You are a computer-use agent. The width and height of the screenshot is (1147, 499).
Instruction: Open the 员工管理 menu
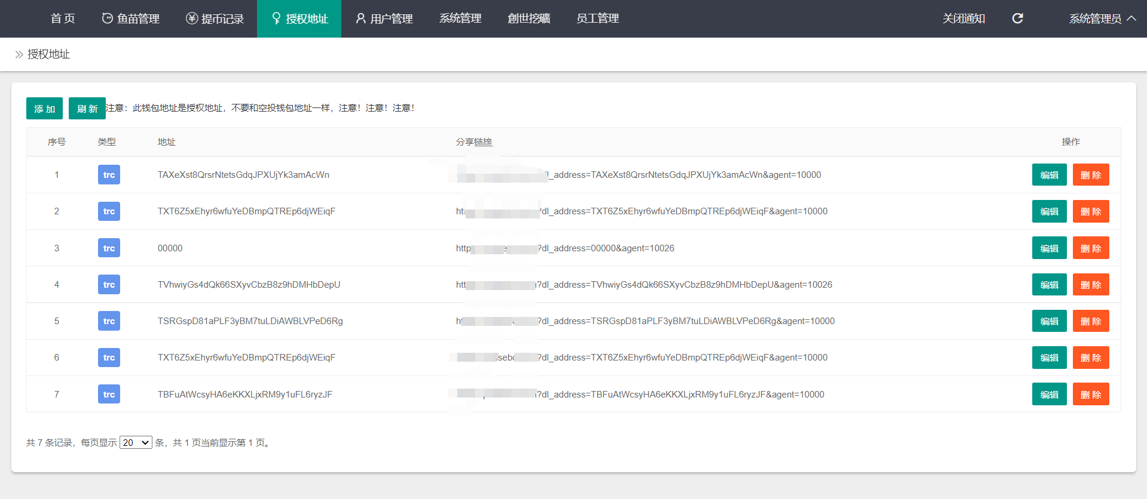[597, 19]
